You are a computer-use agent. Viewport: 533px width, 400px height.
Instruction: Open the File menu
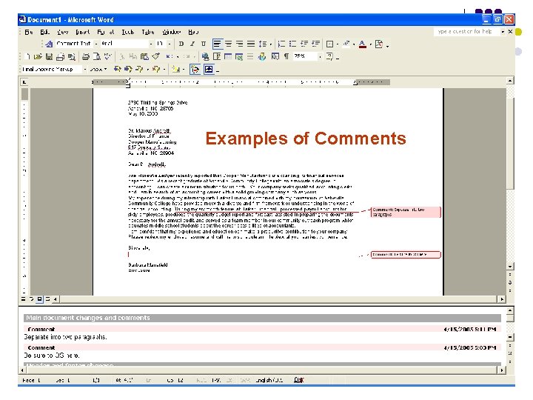point(29,32)
